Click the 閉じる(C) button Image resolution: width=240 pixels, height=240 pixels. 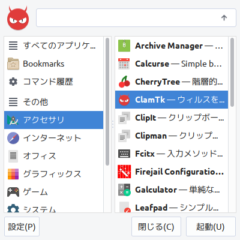[x=156, y=227]
